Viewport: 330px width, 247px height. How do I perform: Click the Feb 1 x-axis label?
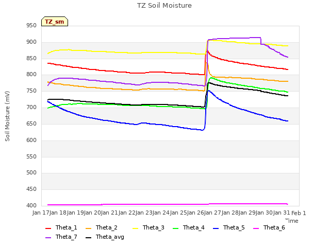click(x=299, y=213)
